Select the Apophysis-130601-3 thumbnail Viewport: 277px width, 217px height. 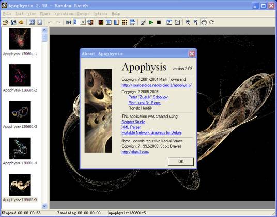coord(20,112)
